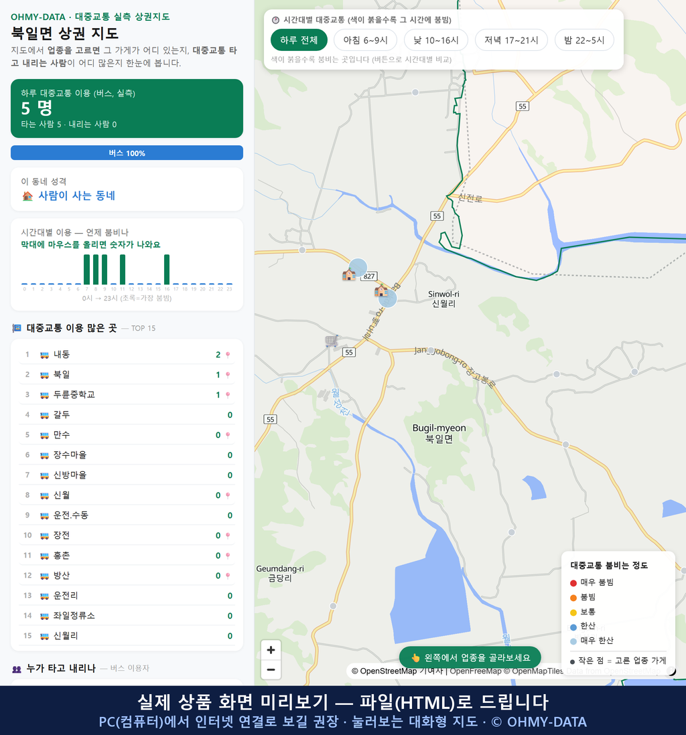
Task: Click the pin icon beside 만수
Action: point(228,436)
